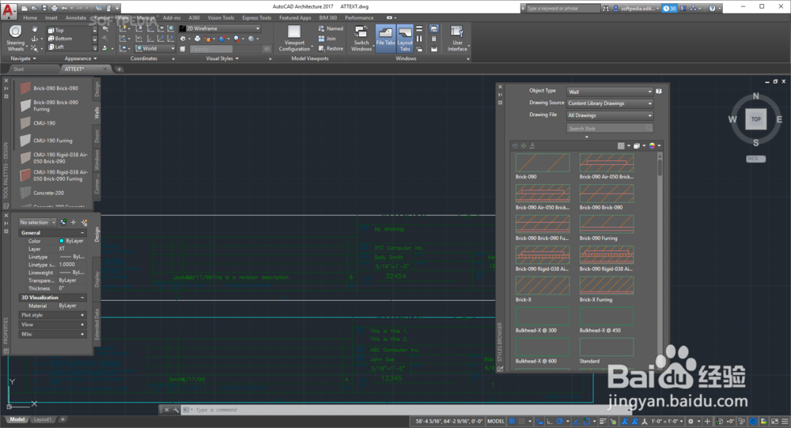Switch to the Express Tools ribbon tab

(257, 17)
